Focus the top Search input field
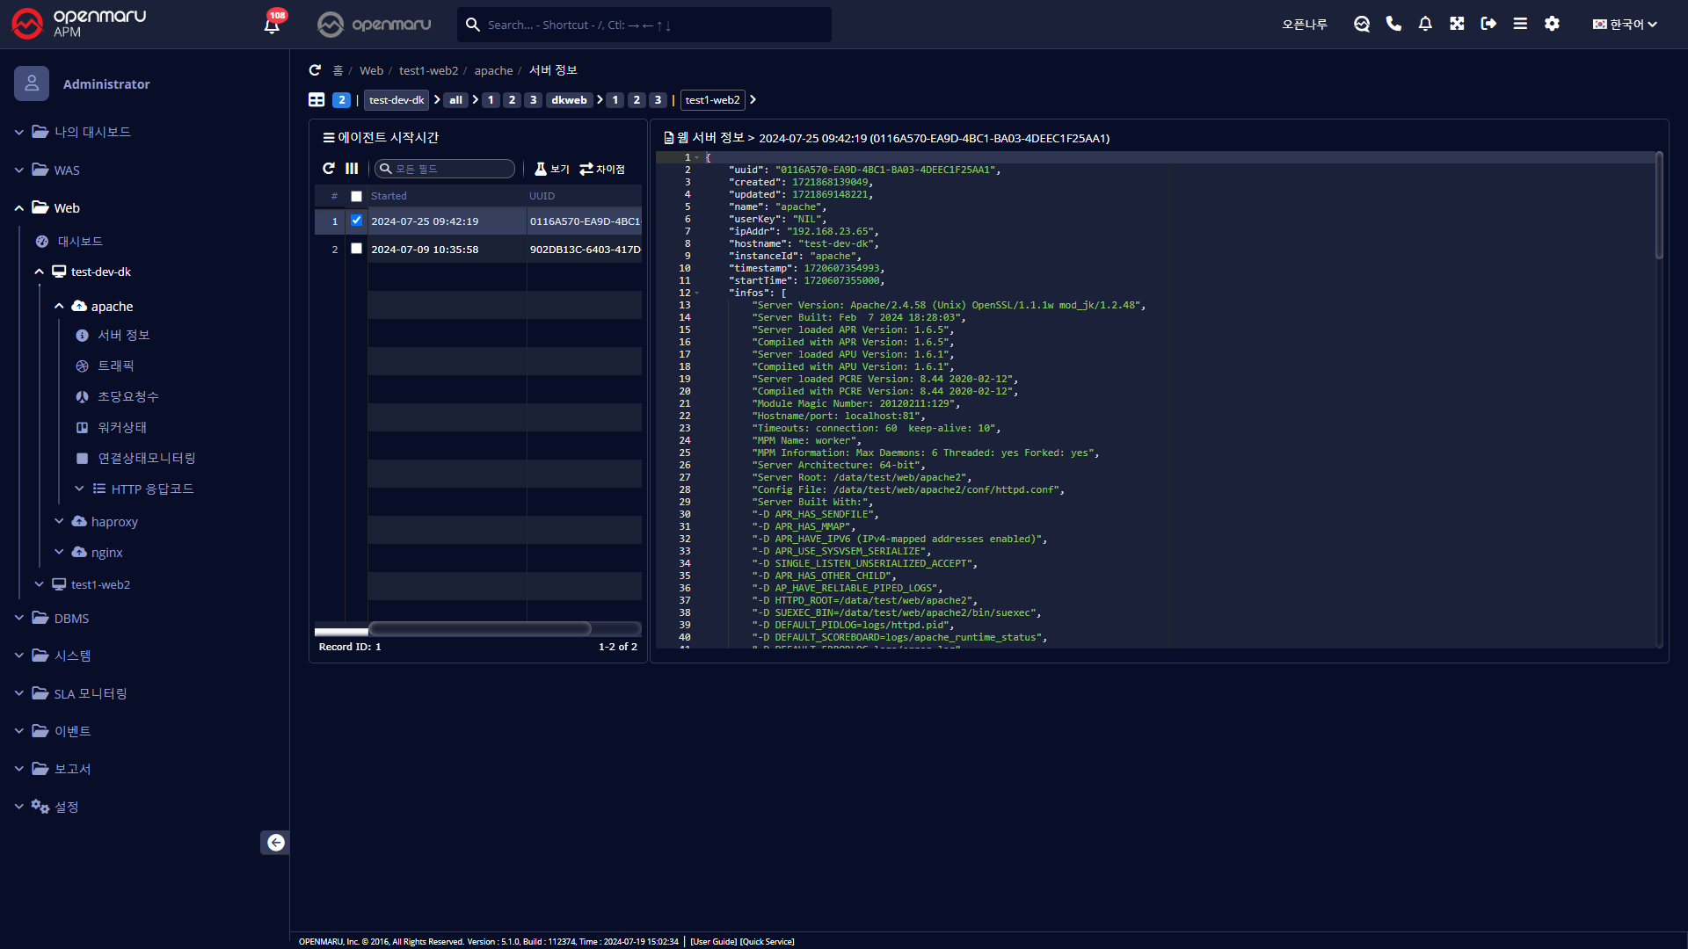This screenshot has height=949, width=1688. pyautogui.click(x=644, y=25)
